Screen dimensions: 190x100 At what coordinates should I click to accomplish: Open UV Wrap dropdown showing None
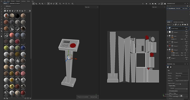click(182, 78)
